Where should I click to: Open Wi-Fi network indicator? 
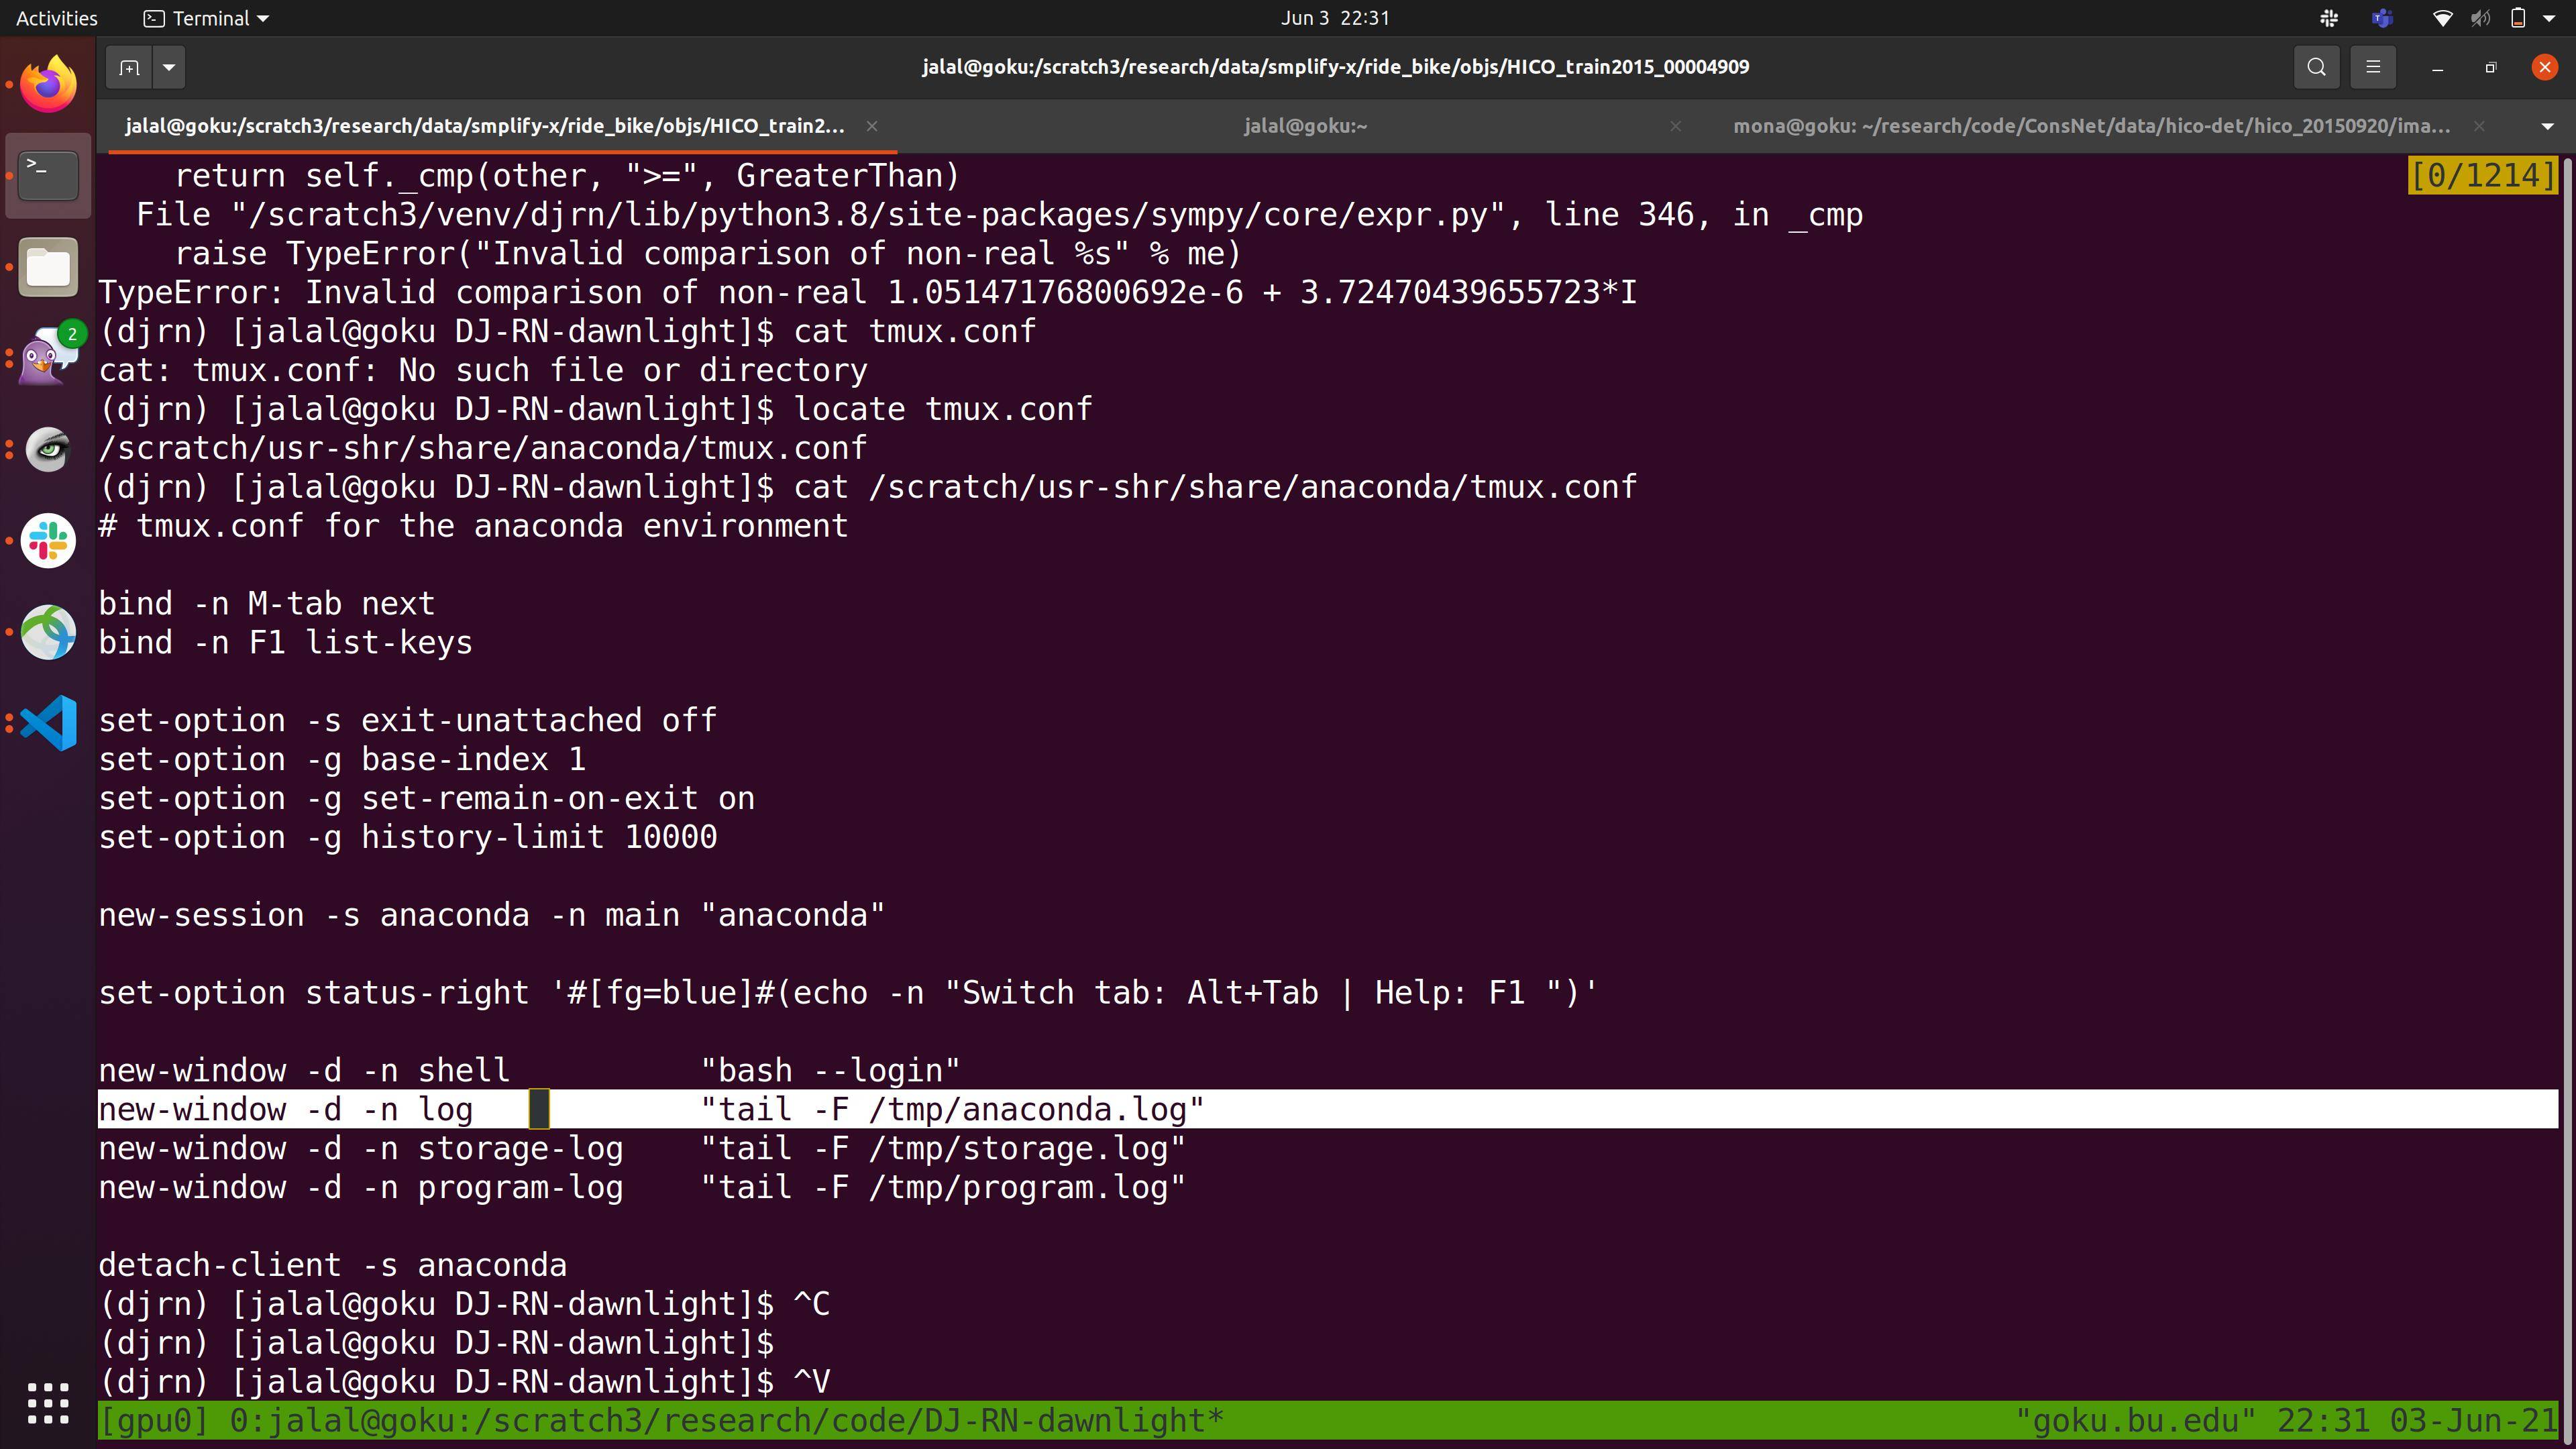click(2442, 18)
